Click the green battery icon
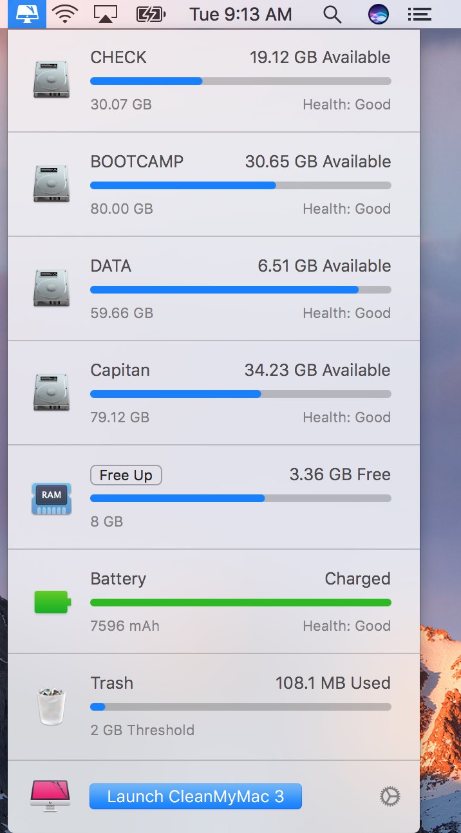 [x=52, y=602]
